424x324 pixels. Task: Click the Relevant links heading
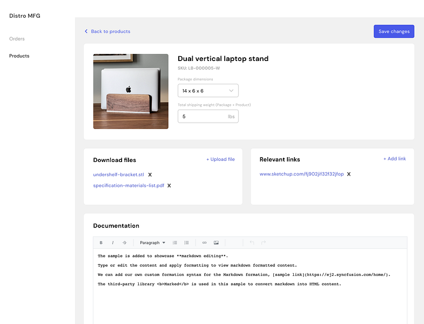click(280, 159)
